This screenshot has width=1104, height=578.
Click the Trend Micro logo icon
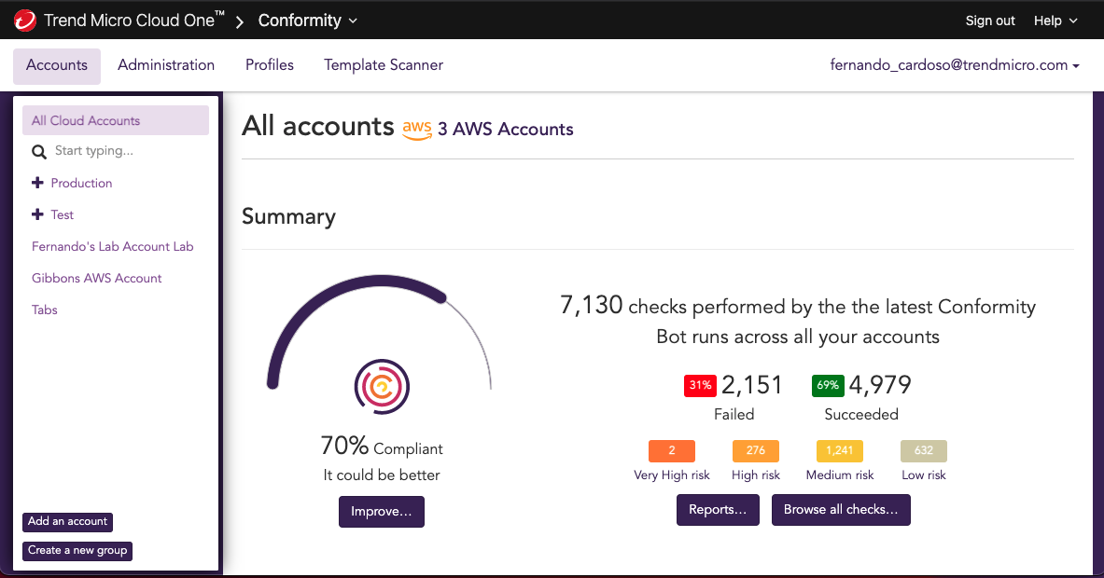click(x=25, y=21)
